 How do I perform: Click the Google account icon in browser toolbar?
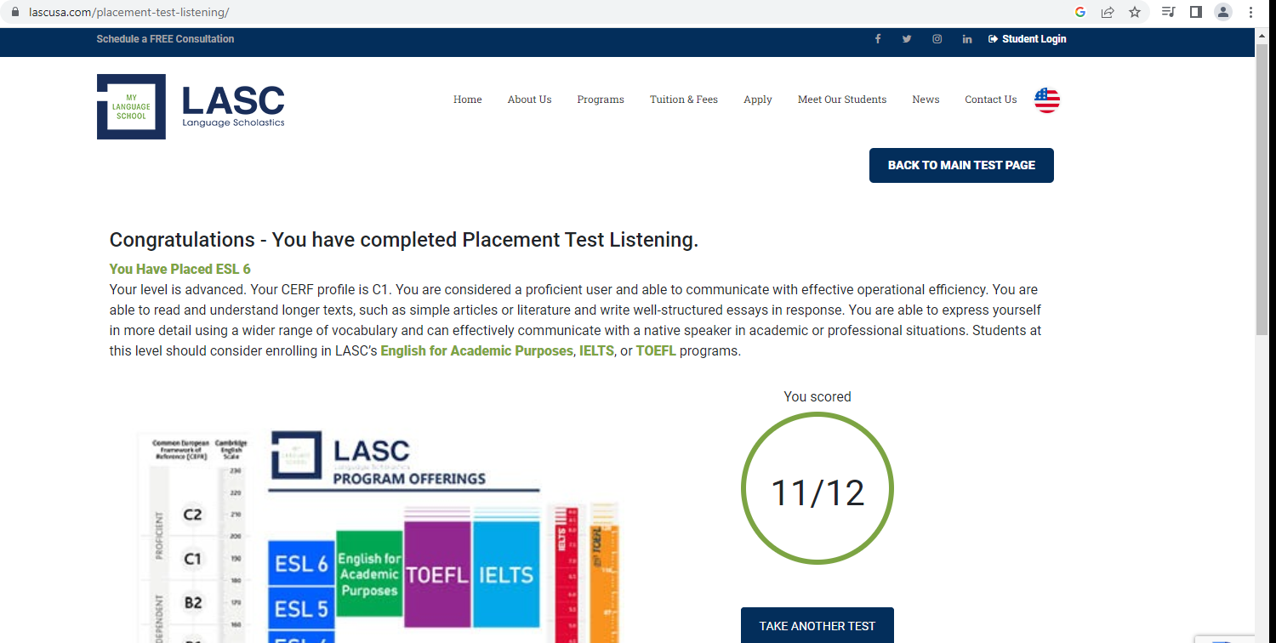[x=1079, y=12]
